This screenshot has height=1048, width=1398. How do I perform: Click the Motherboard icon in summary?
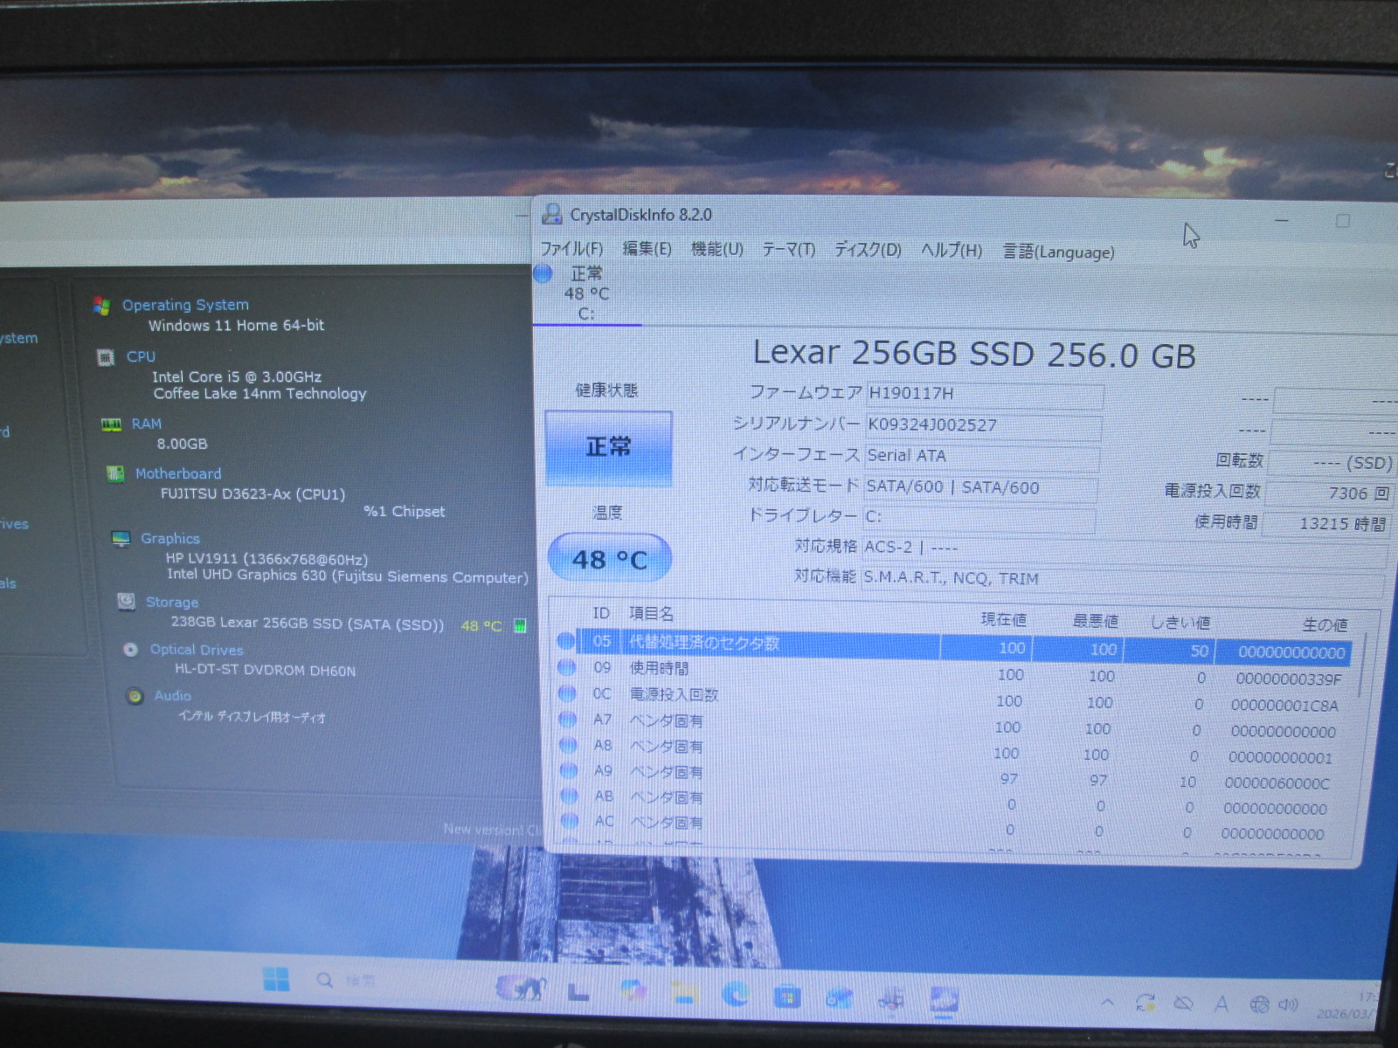pyautogui.click(x=114, y=473)
